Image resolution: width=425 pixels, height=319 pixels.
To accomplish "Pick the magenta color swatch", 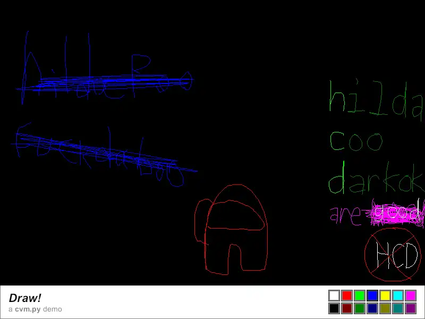I will pyautogui.click(x=411, y=296).
